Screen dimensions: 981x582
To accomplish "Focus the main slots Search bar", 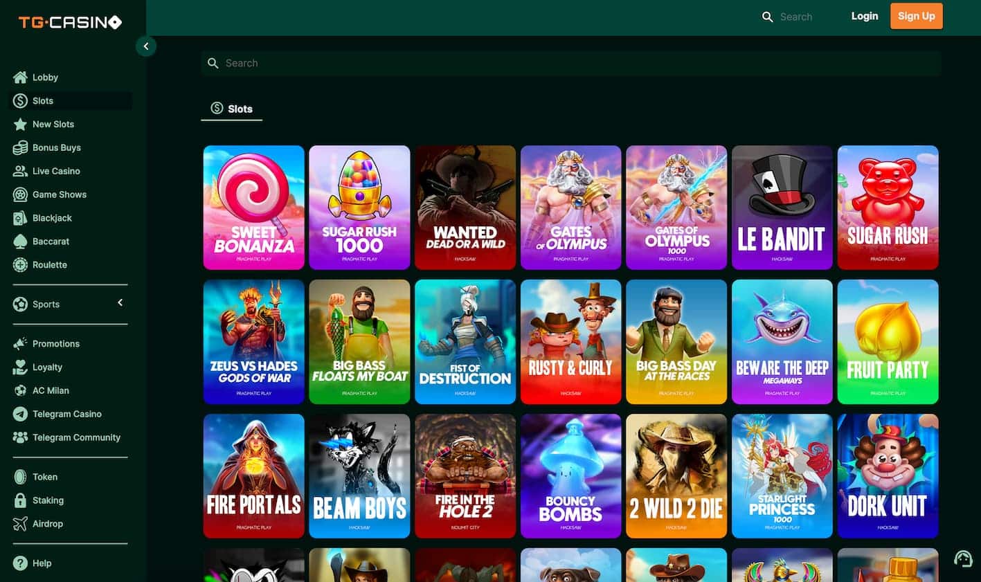I will tap(571, 63).
